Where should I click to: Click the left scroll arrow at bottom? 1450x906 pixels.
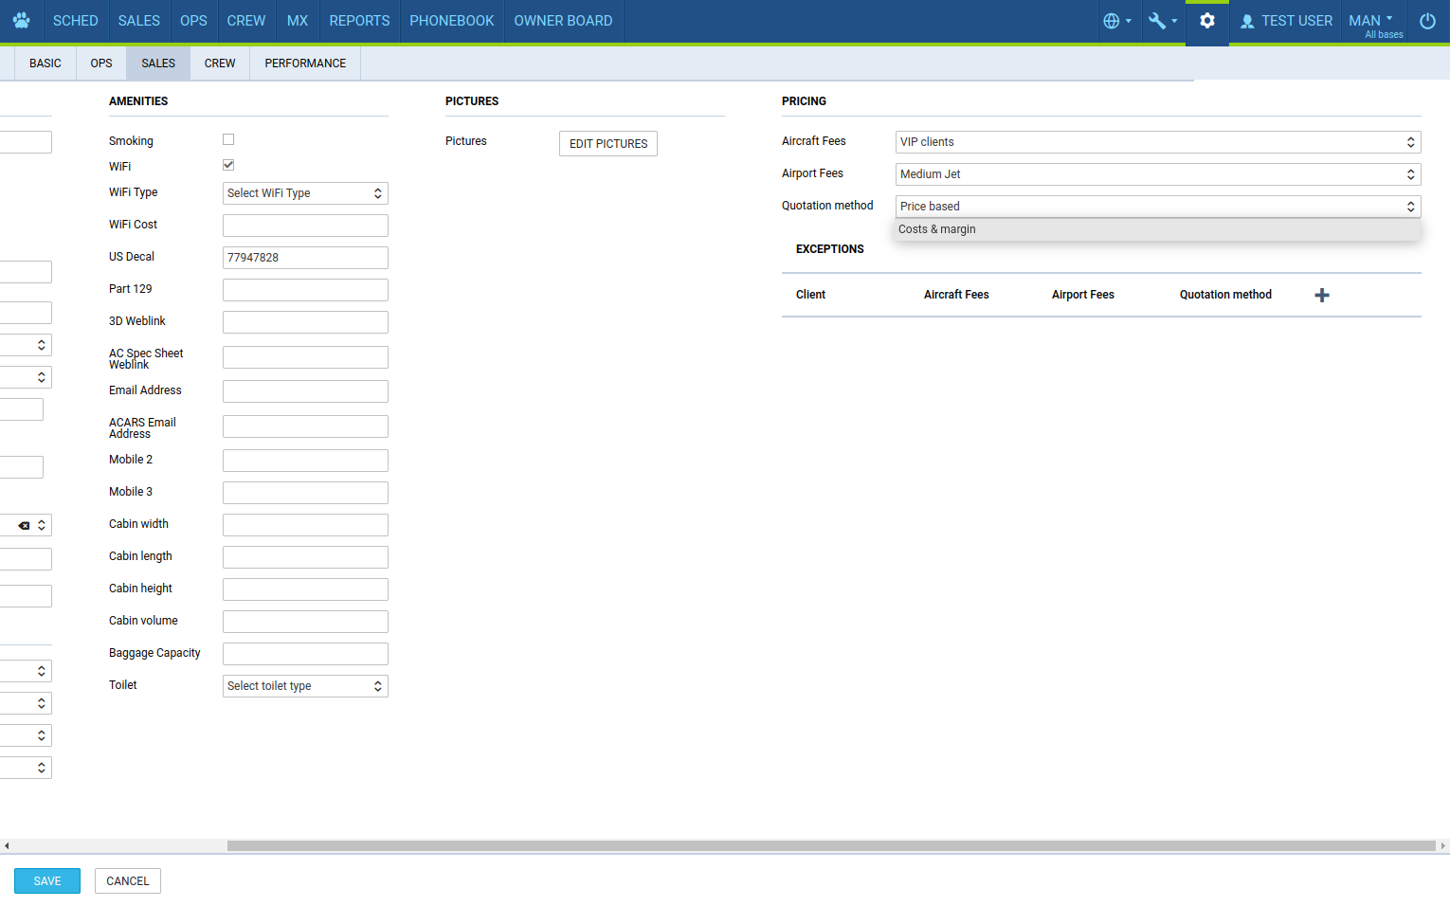click(7, 846)
